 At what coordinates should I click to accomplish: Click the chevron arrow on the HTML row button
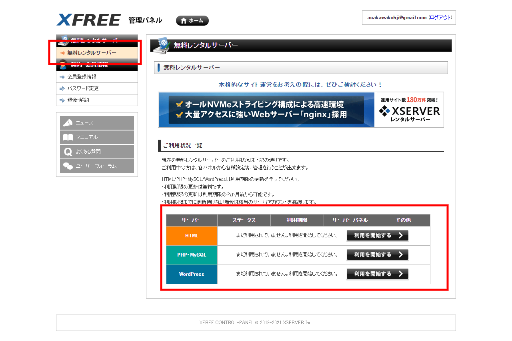[400, 235]
